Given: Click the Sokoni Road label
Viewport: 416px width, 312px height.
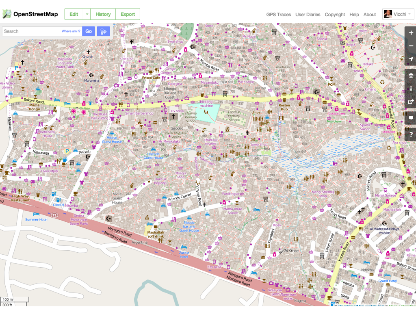Looking at the screenshot, I should [x=34, y=101].
